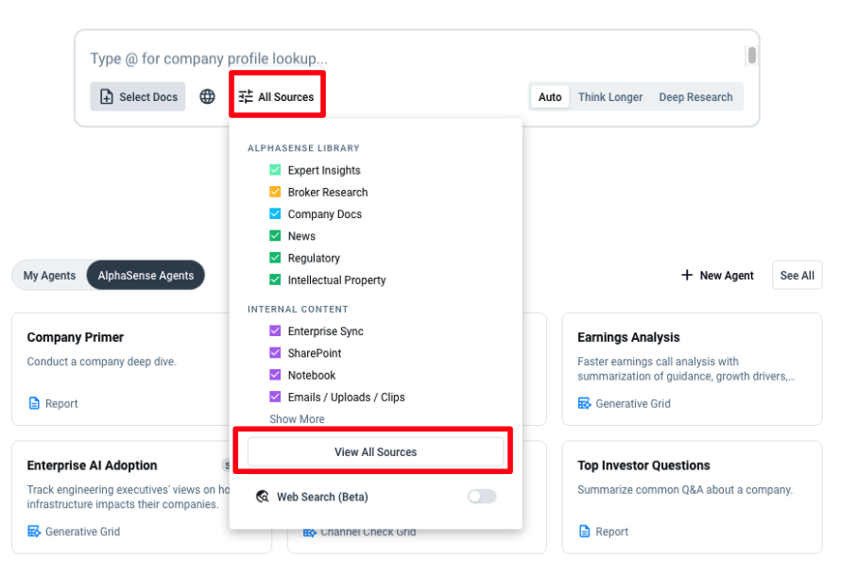Click the Report icon under Company Primer
The image size is (841, 576).
coord(35,403)
